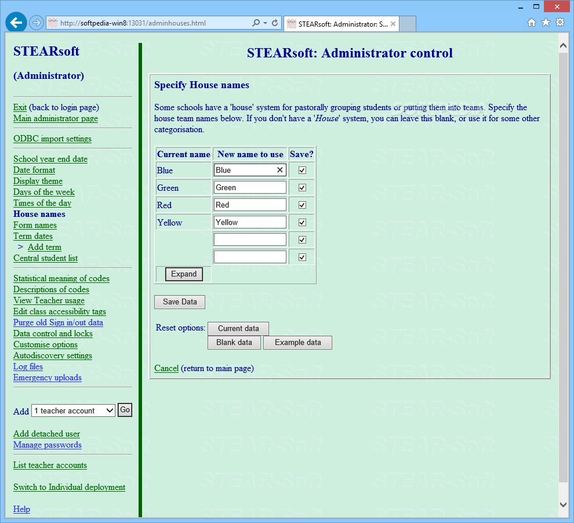Open ODBC import settings link
Screen dimensions: 574x523
pos(52,139)
